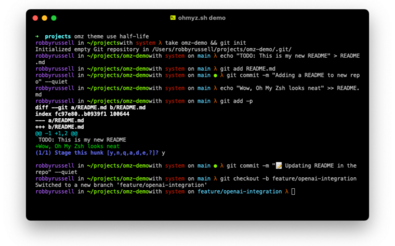Click the terminal cursor block at final prompt
The image size is (395, 246).
tap(293, 192)
